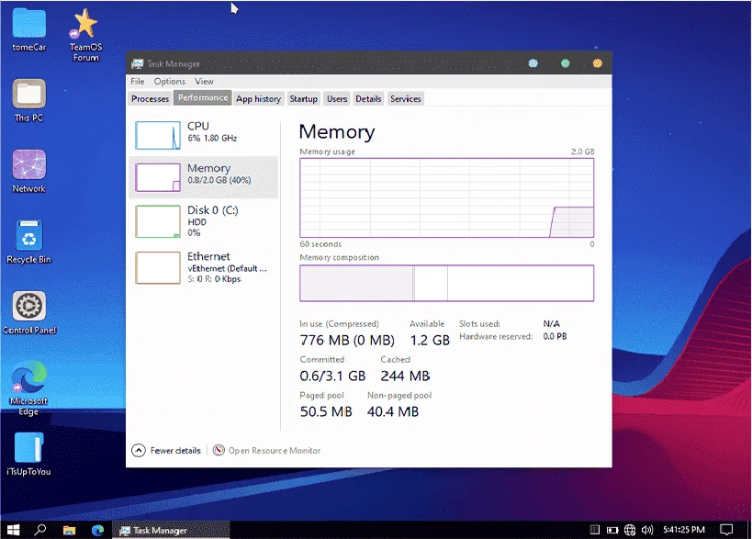This screenshot has height=539, width=752.
Task: Select the CPU performance item
Action: [x=203, y=135]
